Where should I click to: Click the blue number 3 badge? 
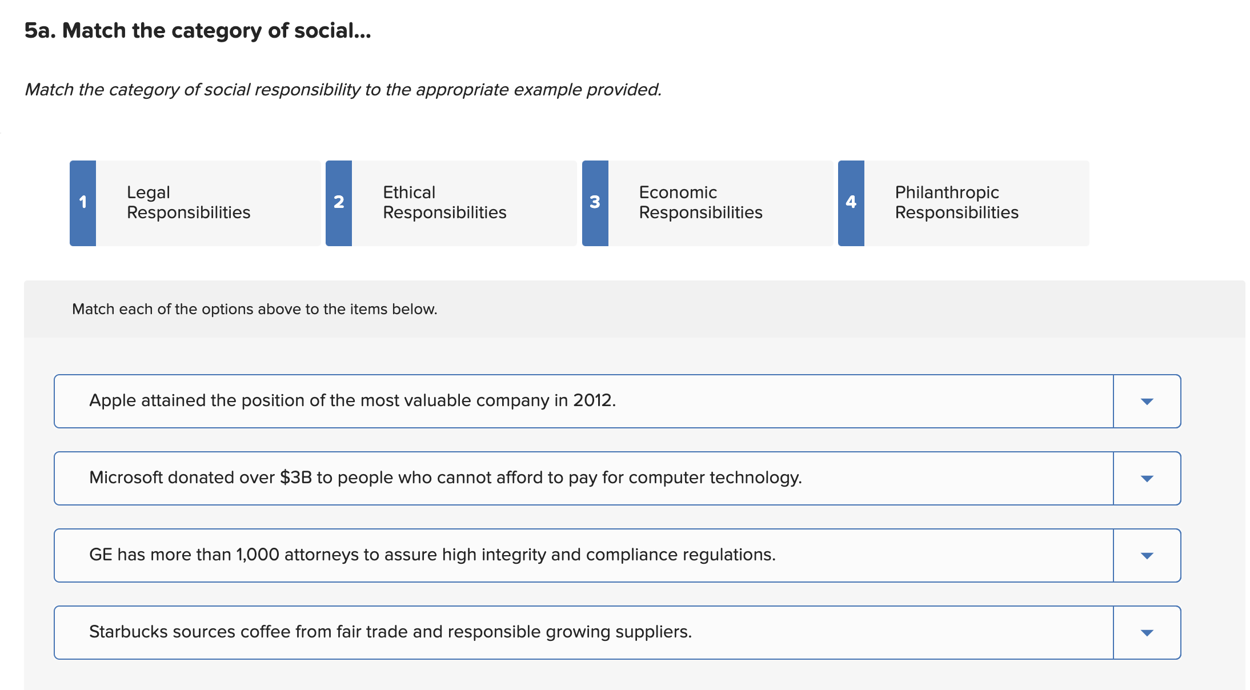click(x=595, y=203)
